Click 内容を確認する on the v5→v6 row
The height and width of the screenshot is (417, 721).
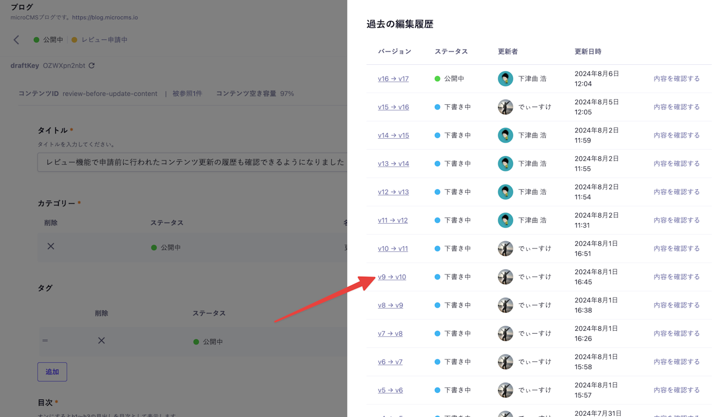pos(677,389)
